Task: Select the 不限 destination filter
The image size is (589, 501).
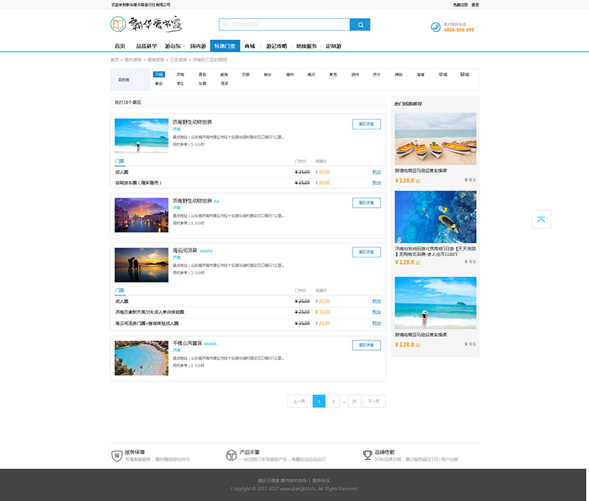Action: click(159, 74)
